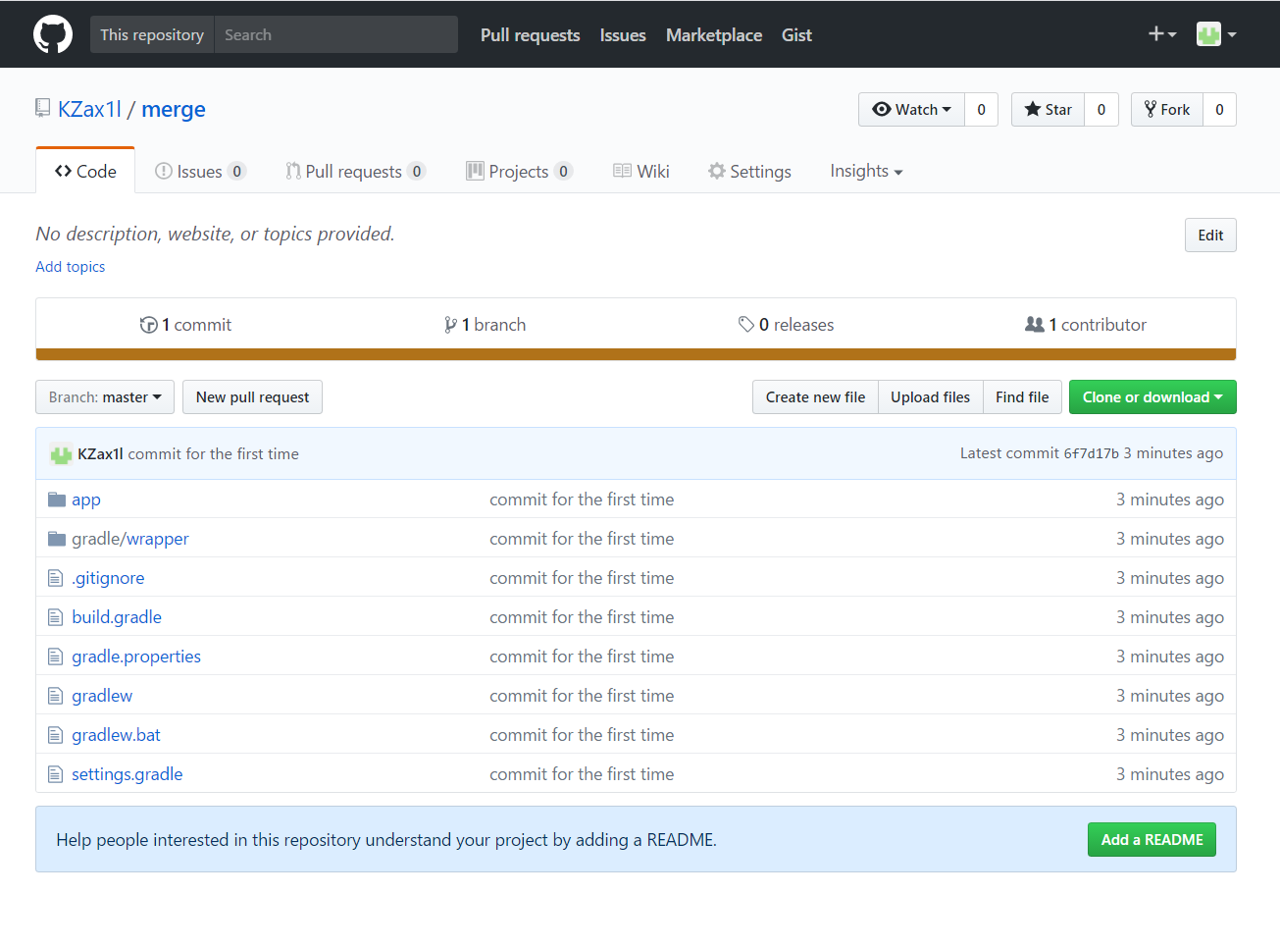This screenshot has width=1280, height=946.
Task: Expand the Insights menu
Action: point(866,171)
